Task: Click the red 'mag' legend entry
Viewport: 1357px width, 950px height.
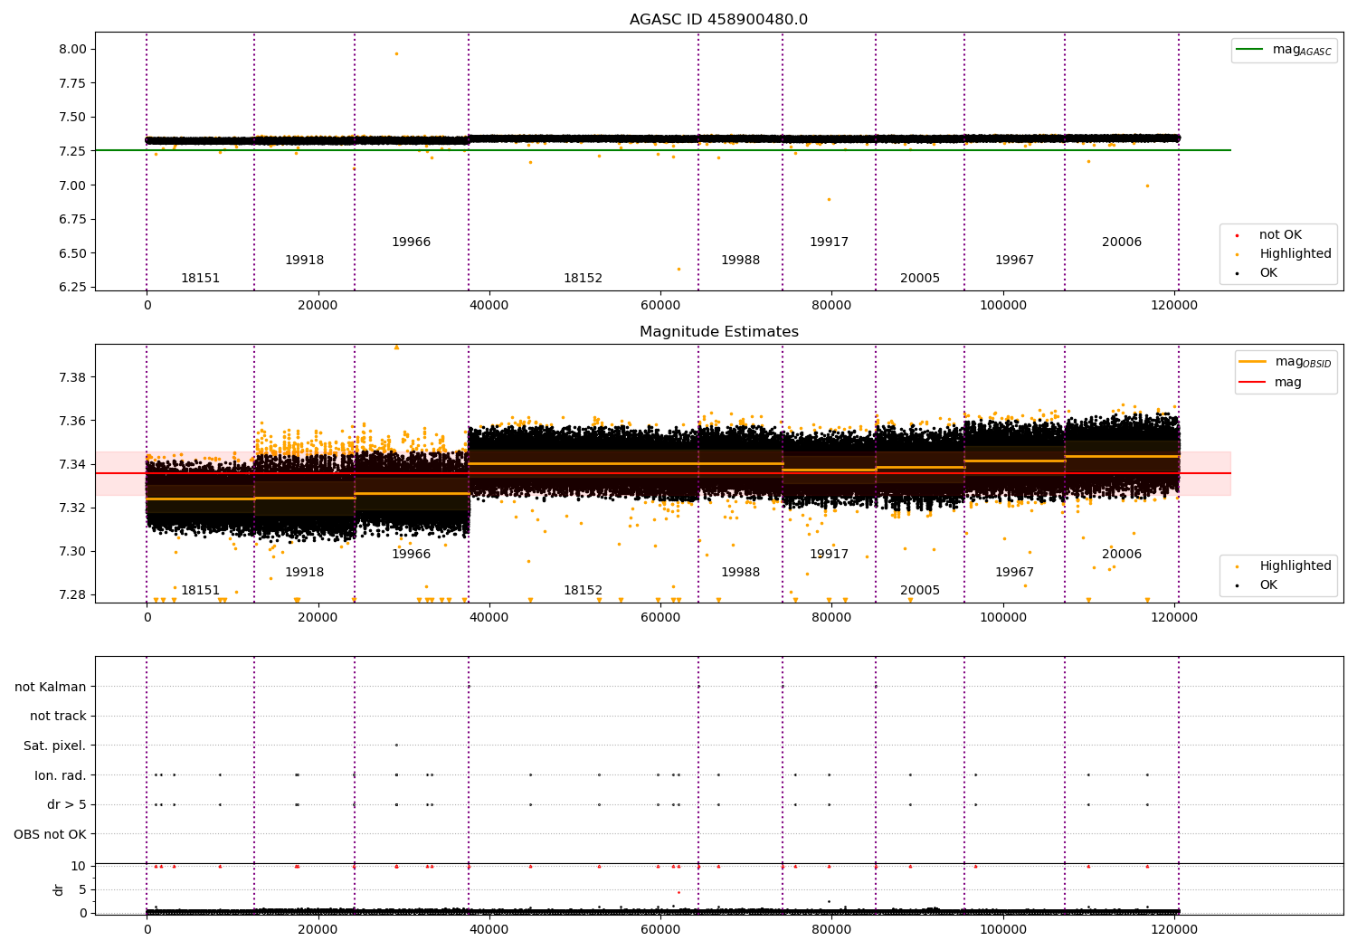Action: coord(1270,383)
